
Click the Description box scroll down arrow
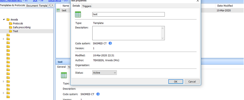coord(162,38)
